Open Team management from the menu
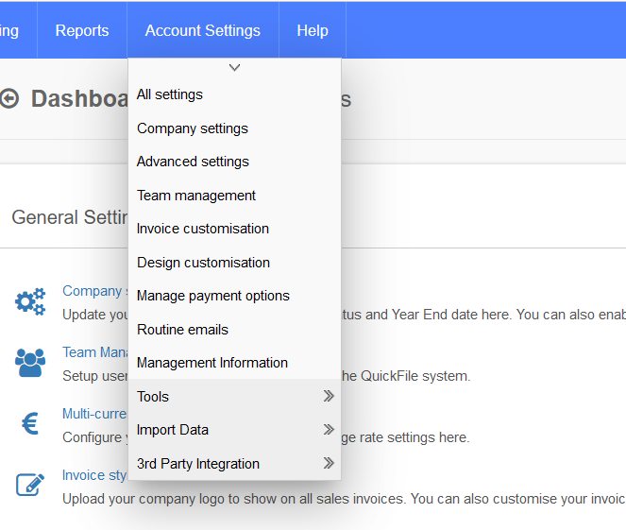This screenshot has width=626, height=530. [x=234, y=196]
